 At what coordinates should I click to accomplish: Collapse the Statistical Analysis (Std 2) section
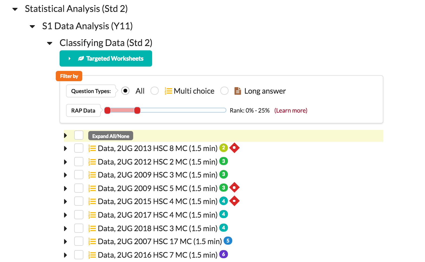(x=15, y=9)
